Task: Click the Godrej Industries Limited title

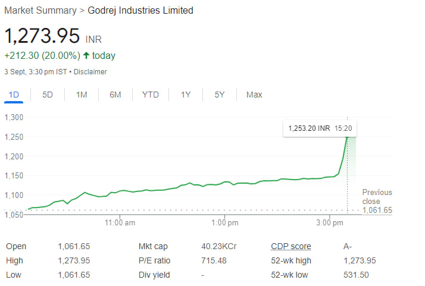Action: coord(140,10)
